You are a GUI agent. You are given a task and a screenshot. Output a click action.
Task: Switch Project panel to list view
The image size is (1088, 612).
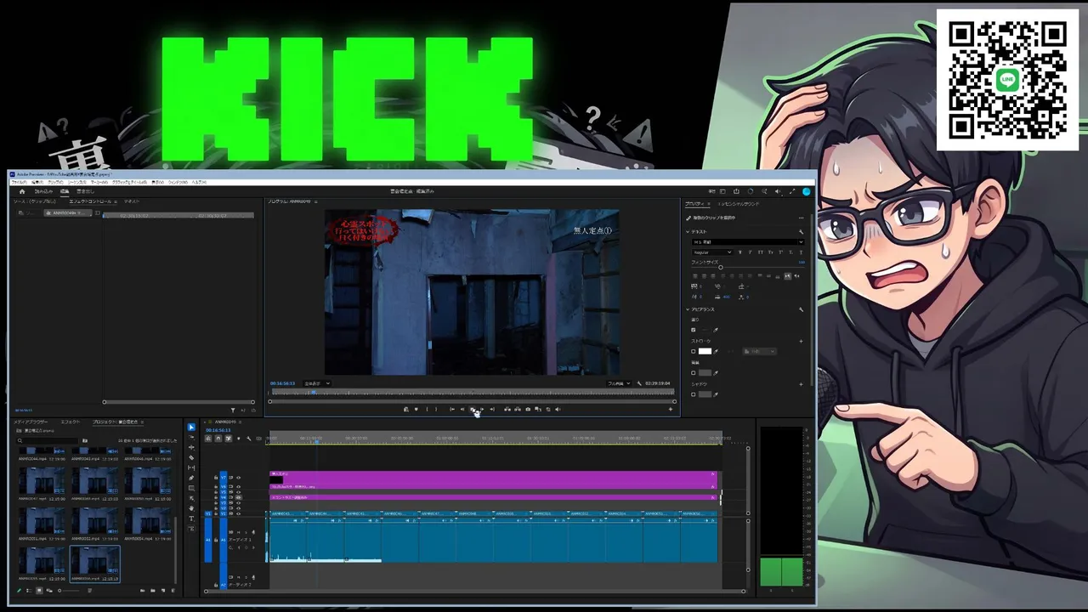[28, 590]
